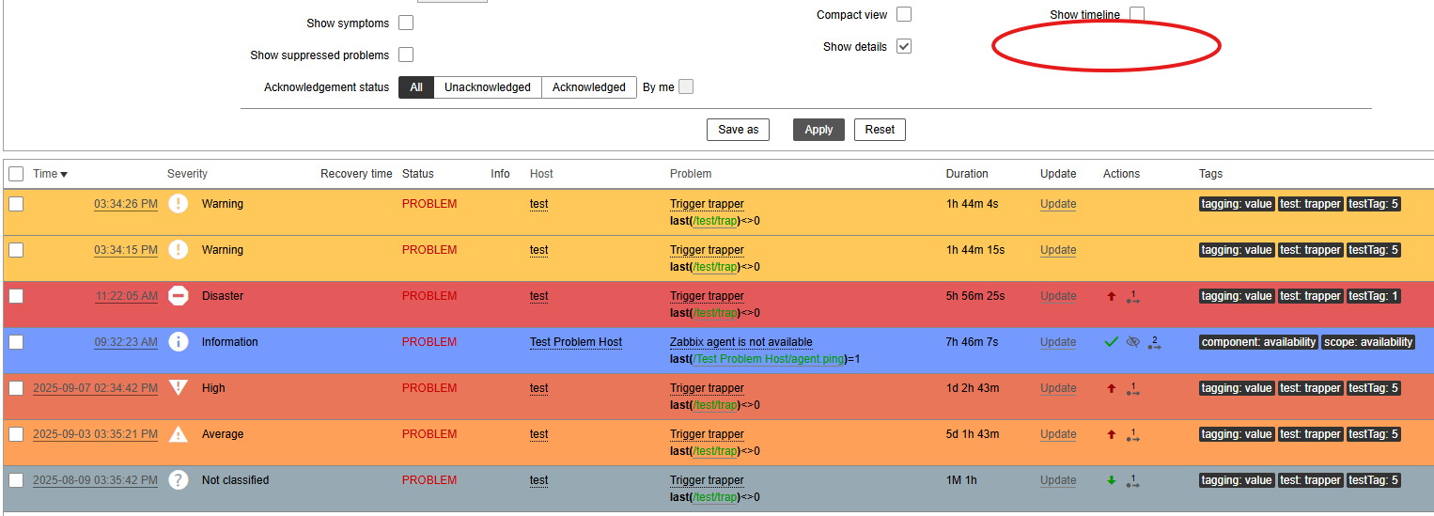Enable the Show symptoms checkbox
Screen dimensions: 1434x516
(406, 23)
